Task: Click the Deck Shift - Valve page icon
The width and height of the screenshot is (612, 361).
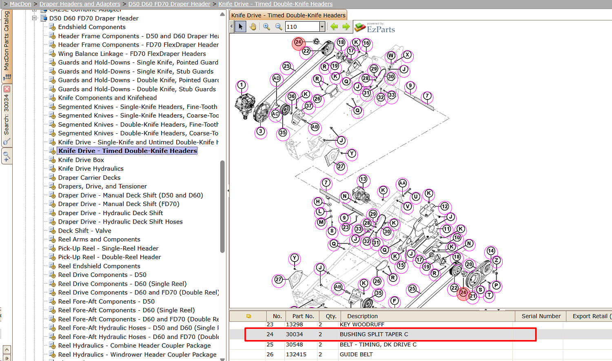Action: pyautogui.click(x=52, y=231)
